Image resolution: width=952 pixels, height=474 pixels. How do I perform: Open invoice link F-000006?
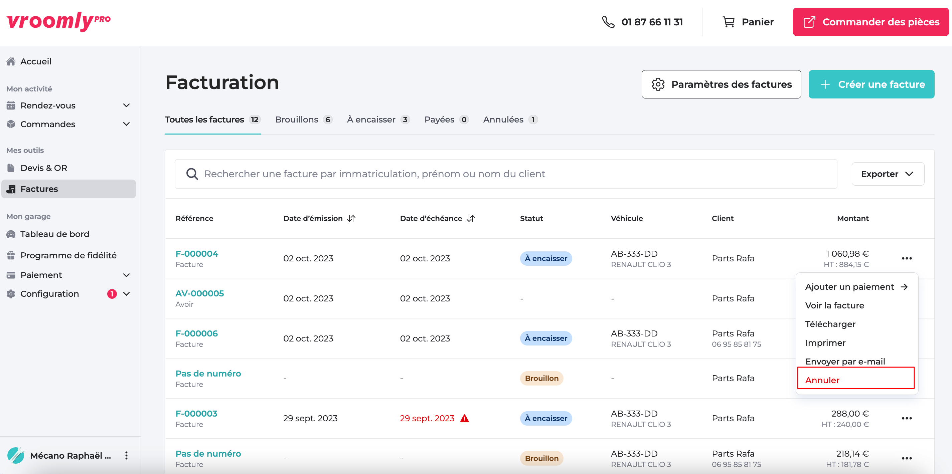(197, 334)
